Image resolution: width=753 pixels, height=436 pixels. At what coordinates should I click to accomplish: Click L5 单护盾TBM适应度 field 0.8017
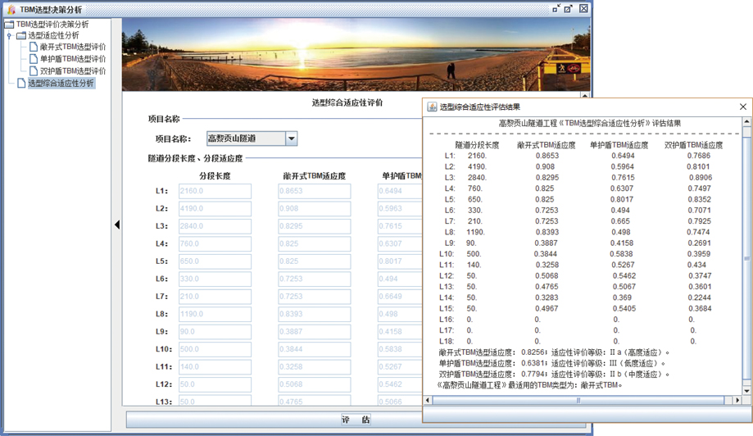tap(400, 261)
